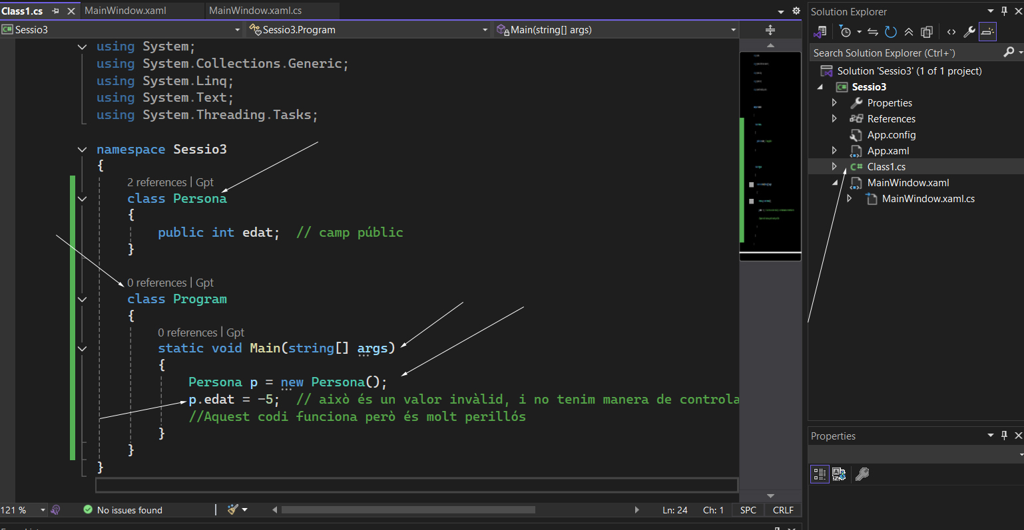Screen dimensions: 1024x530
Task: Click Show All Files icon
Action: pos(926,32)
